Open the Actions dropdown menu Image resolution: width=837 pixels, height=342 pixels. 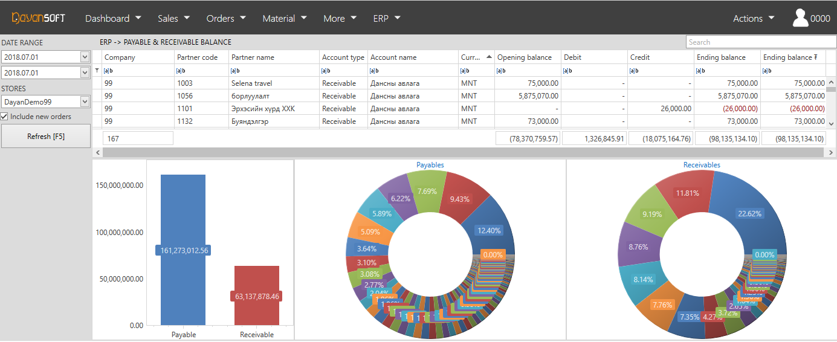pos(754,18)
